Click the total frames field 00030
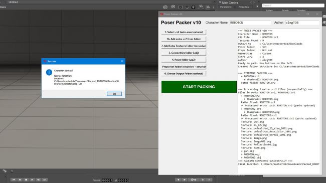This screenshot has width=326, height=183. pyautogui.click(x=123, y=180)
